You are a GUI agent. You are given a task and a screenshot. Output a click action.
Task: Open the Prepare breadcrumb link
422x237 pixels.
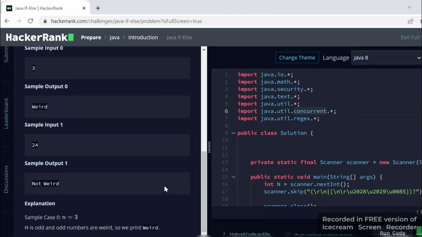click(91, 38)
